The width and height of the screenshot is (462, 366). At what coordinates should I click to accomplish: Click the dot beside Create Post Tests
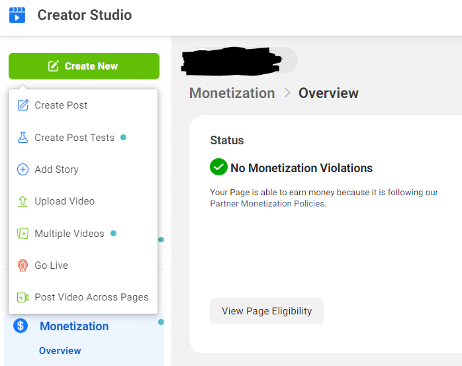(x=124, y=137)
